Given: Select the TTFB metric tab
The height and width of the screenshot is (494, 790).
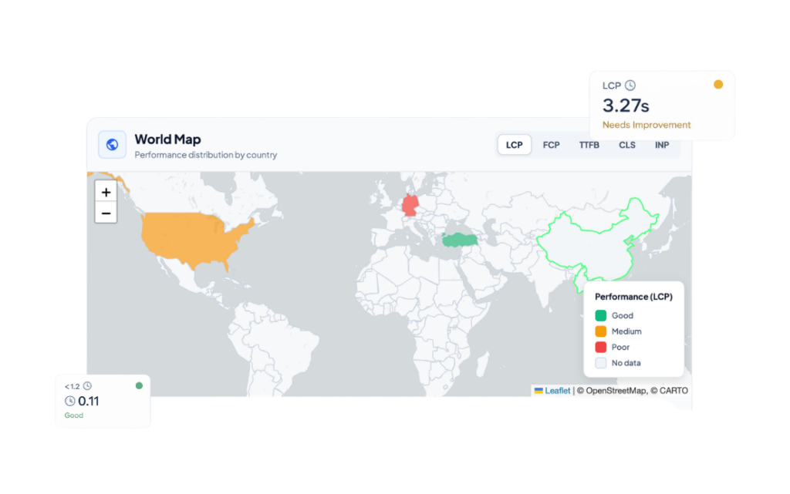Looking at the screenshot, I should [589, 145].
